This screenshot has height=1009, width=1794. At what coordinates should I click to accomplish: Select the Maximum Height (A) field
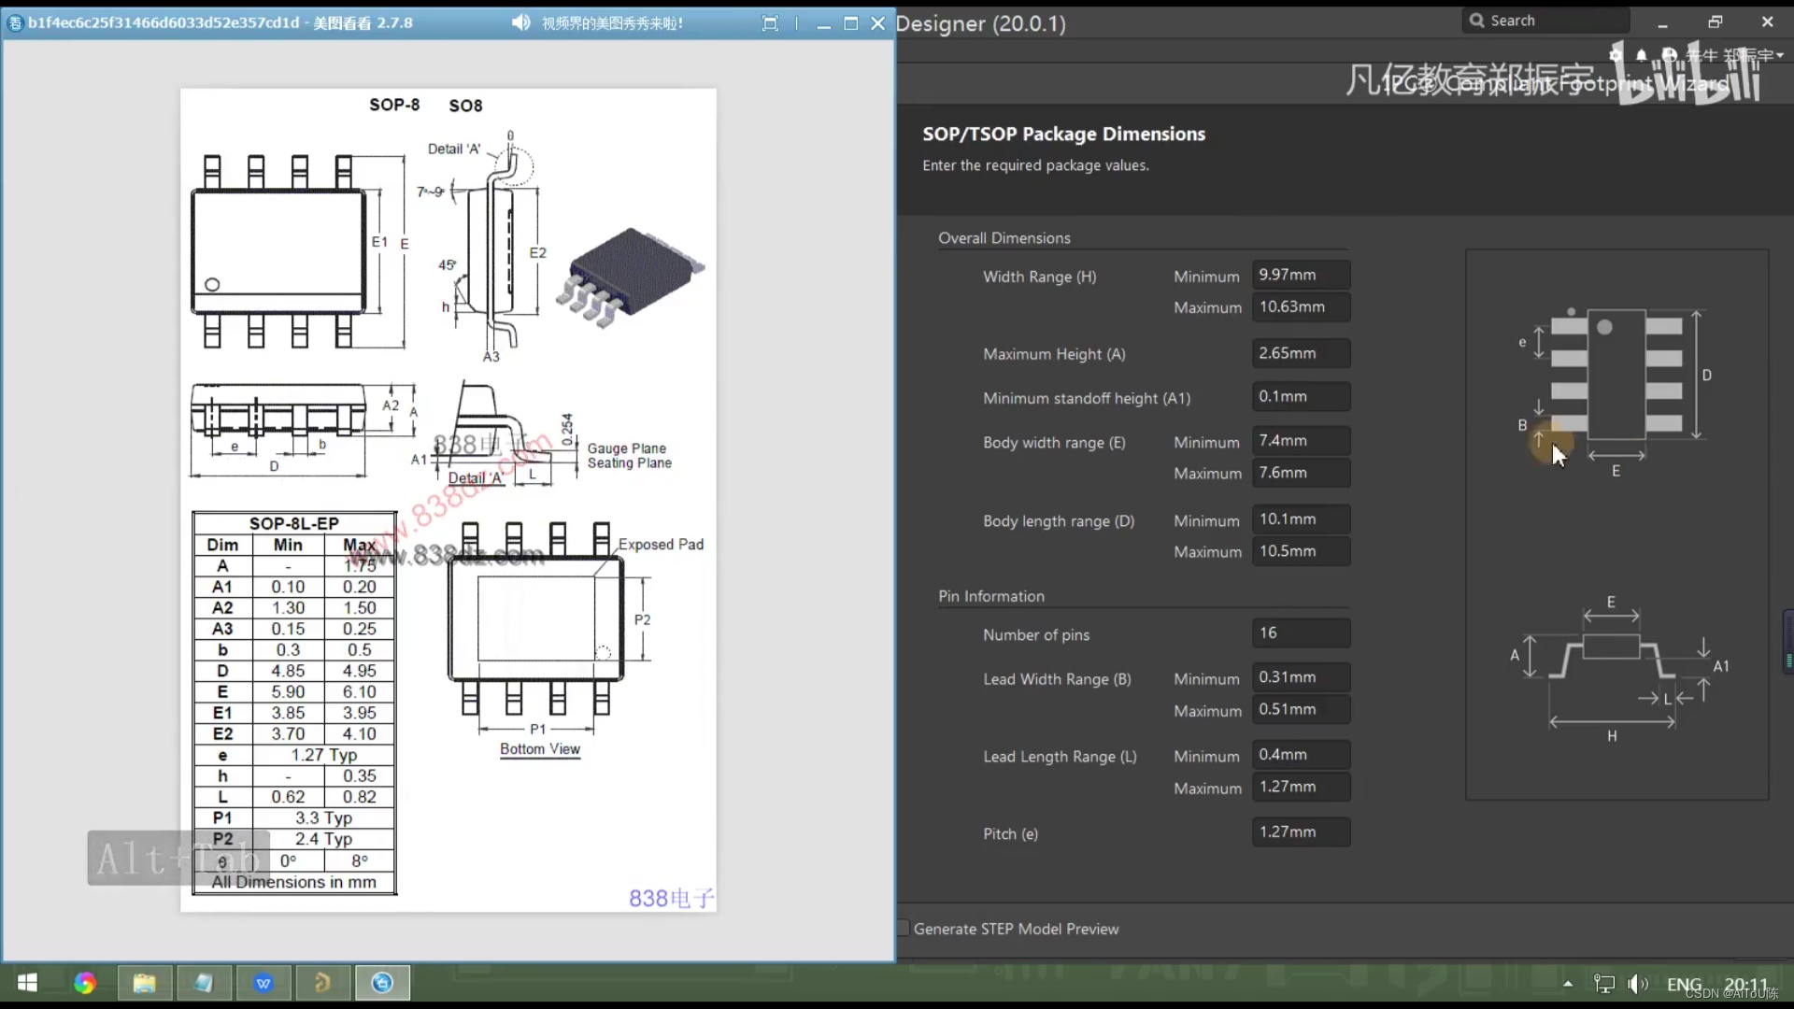coord(1301,353)
